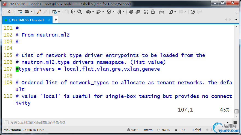Click the Print icon
Viewport: 241px width, 135px height.
tap(89, 12)
